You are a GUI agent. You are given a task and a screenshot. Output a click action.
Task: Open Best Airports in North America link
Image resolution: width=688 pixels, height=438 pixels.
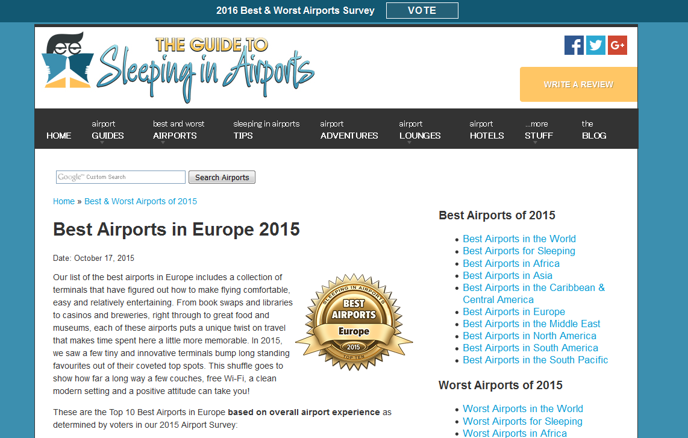coord(530,336)
